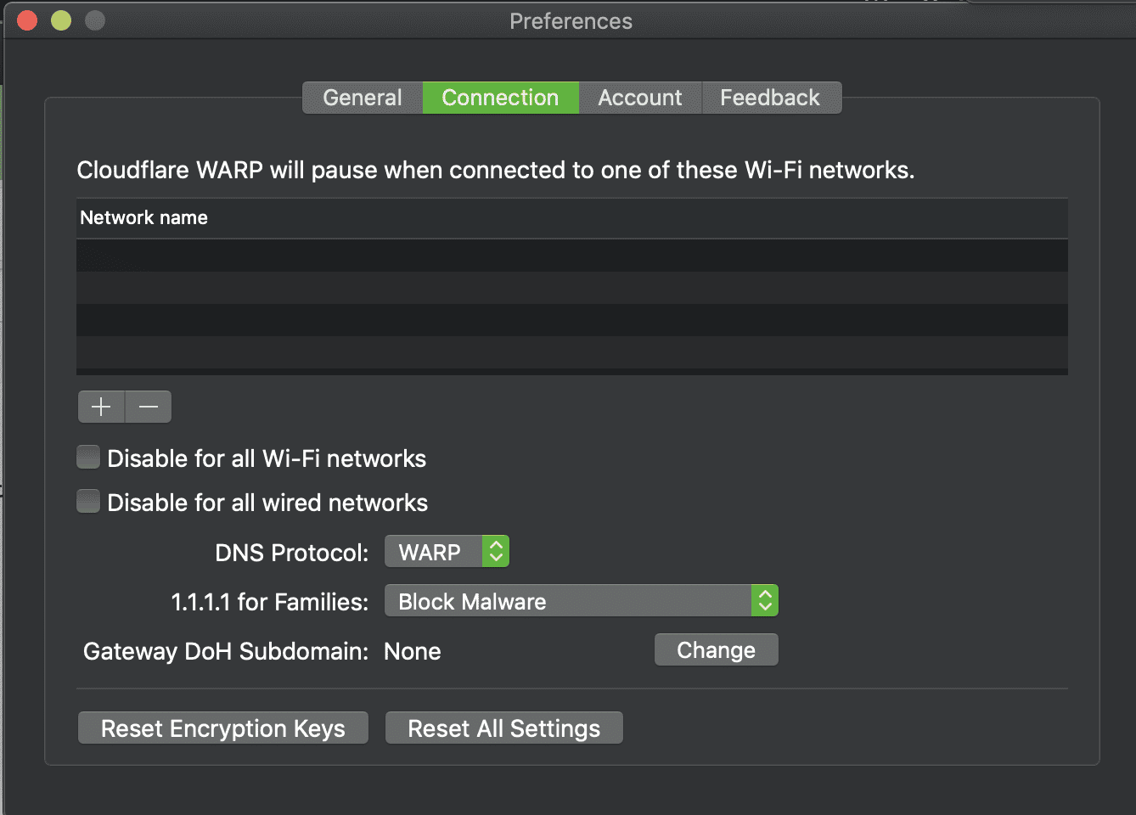This screenshot has height=815, width=1136.
Task: Click Reset All Settings button
Action: pos(504,728)
